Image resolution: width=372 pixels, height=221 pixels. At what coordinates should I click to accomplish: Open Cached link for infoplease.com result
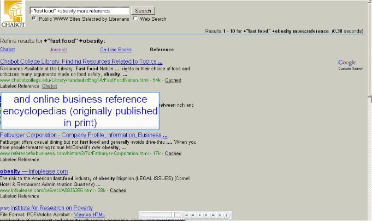pos(118,191)
